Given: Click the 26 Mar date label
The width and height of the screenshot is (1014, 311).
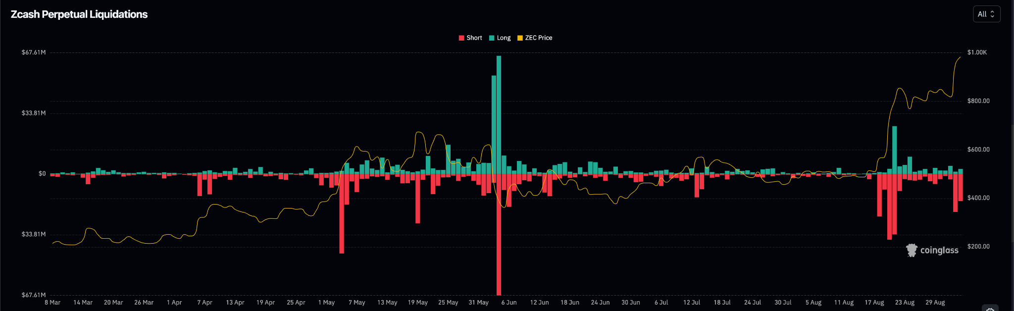Looking at the screenshot, I should click(144, 303).
